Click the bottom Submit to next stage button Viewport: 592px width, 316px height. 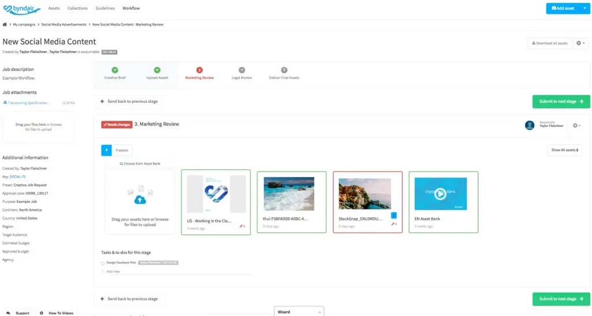tap(561, 299)
